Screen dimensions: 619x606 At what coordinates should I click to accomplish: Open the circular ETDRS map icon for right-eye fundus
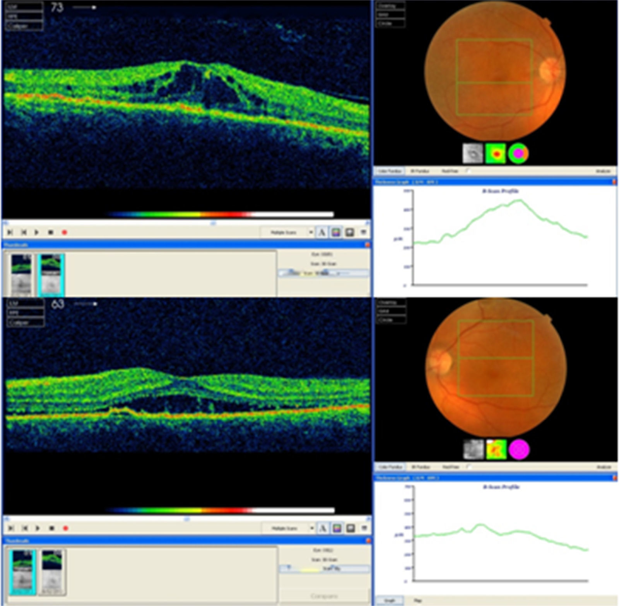click(x=518, y=153)
